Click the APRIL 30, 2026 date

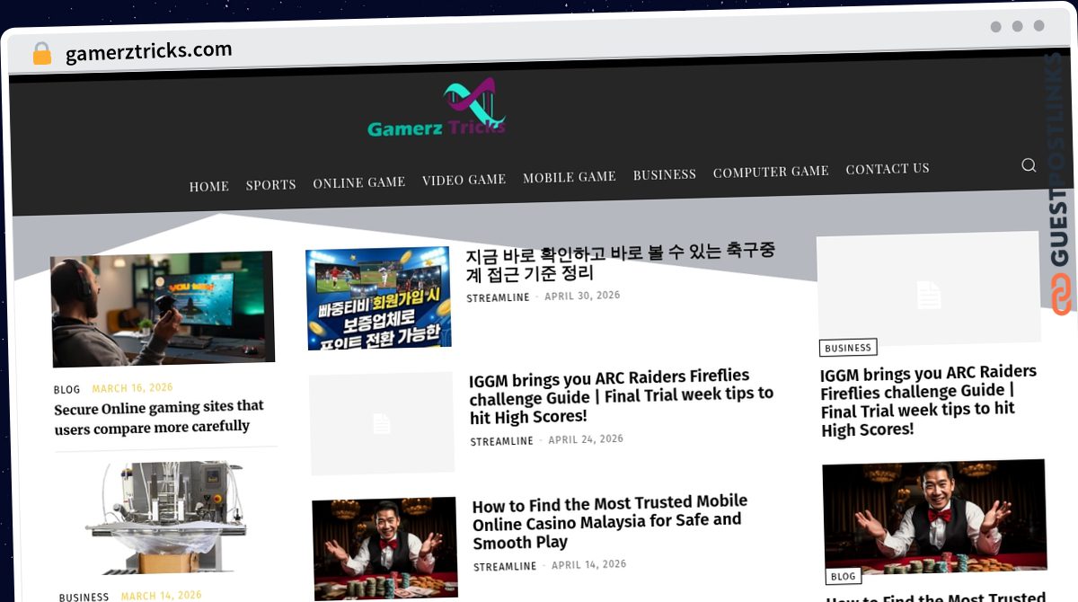point(582,296)
